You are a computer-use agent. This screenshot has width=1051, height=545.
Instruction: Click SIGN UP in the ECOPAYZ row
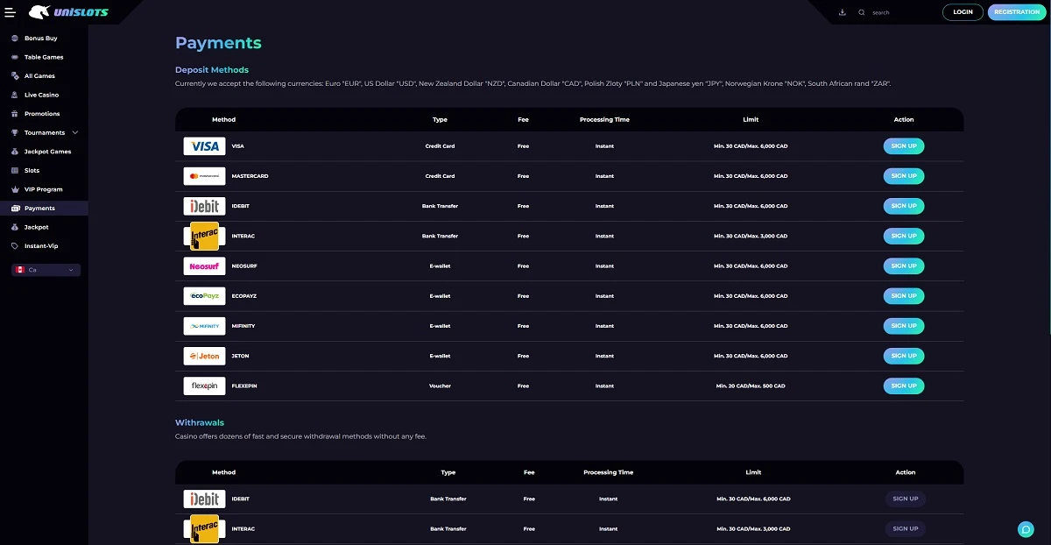(x=904, y=296)
